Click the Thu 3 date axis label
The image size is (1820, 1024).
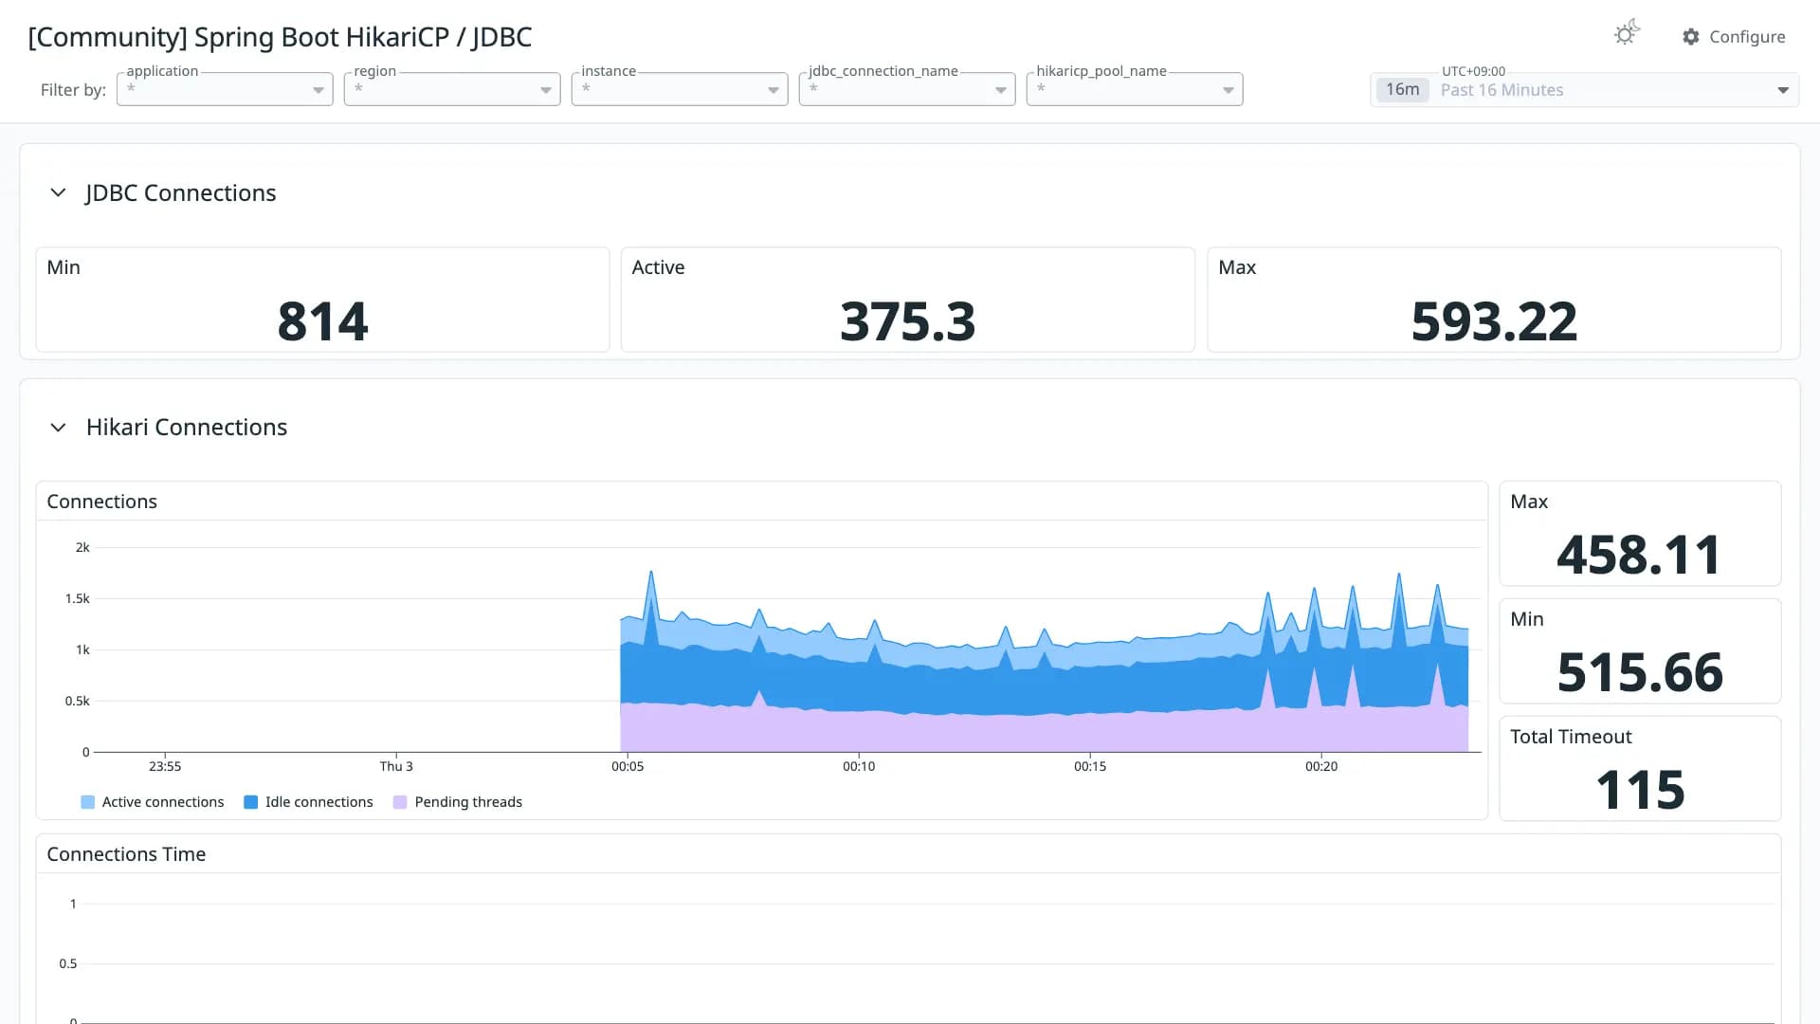tap(396, 766)
